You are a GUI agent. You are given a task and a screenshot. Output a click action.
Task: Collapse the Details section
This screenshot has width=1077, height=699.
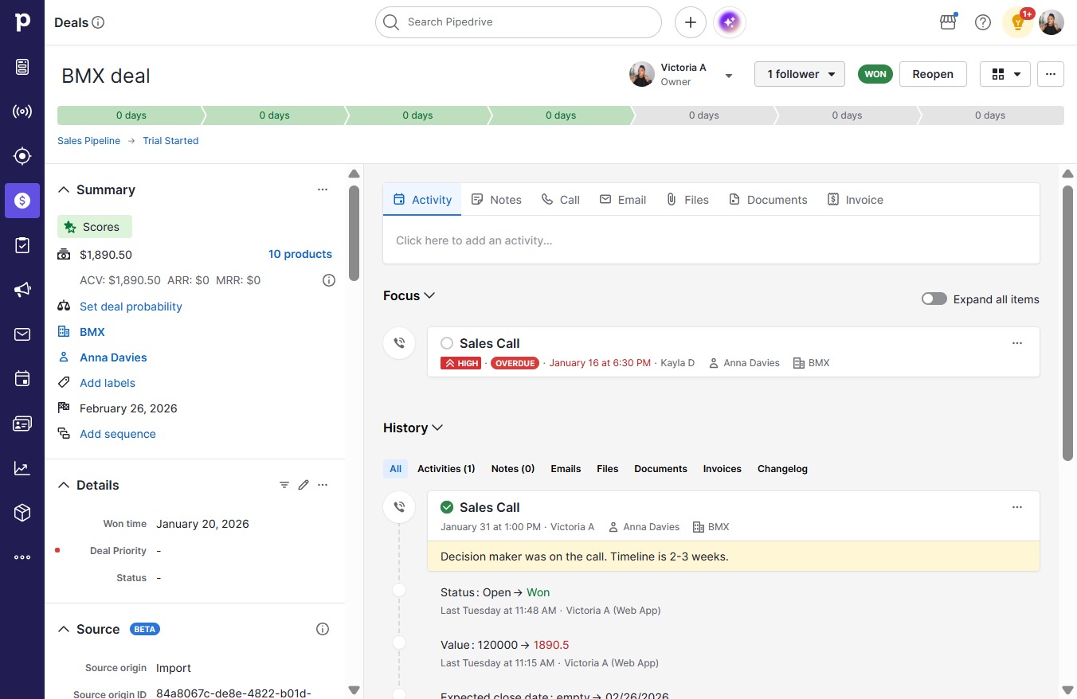(64, 485)
